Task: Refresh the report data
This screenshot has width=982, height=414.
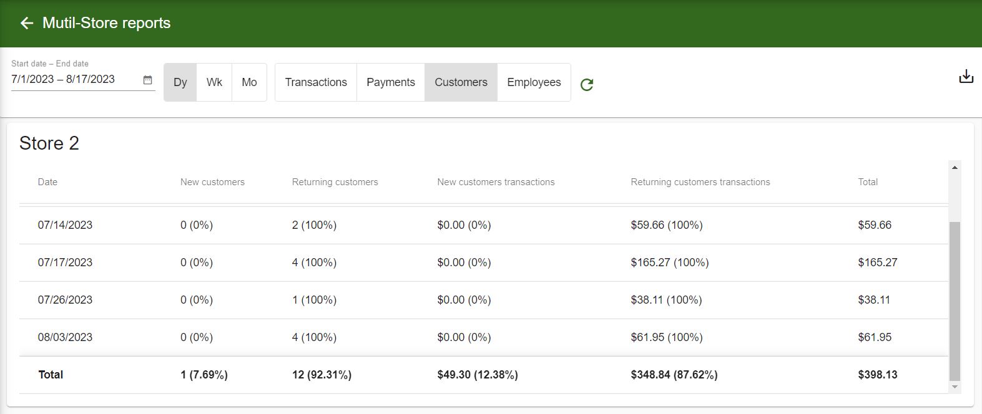Action: tap(587, 84)
